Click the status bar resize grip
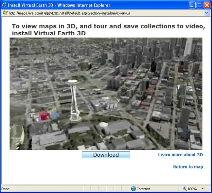This screenshot has width=212, height=193. 209,189
